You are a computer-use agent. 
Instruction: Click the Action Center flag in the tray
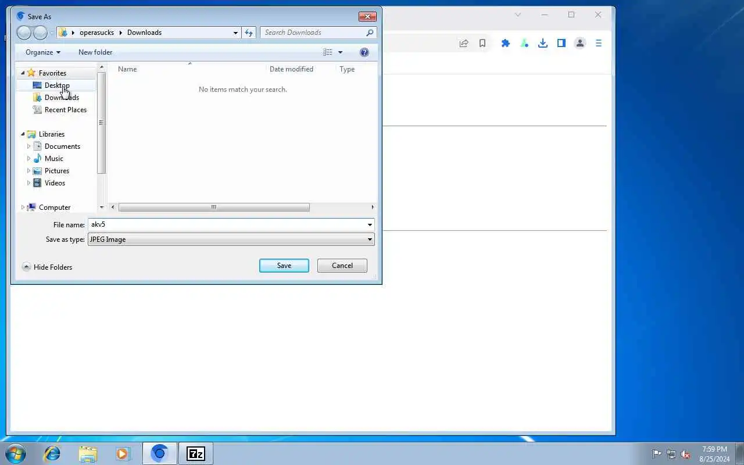point(657,454)
